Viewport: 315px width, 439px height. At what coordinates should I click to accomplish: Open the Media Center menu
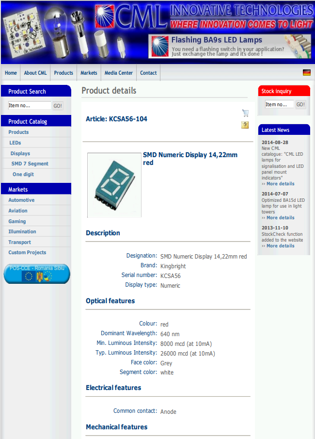(x=119, y=73)
